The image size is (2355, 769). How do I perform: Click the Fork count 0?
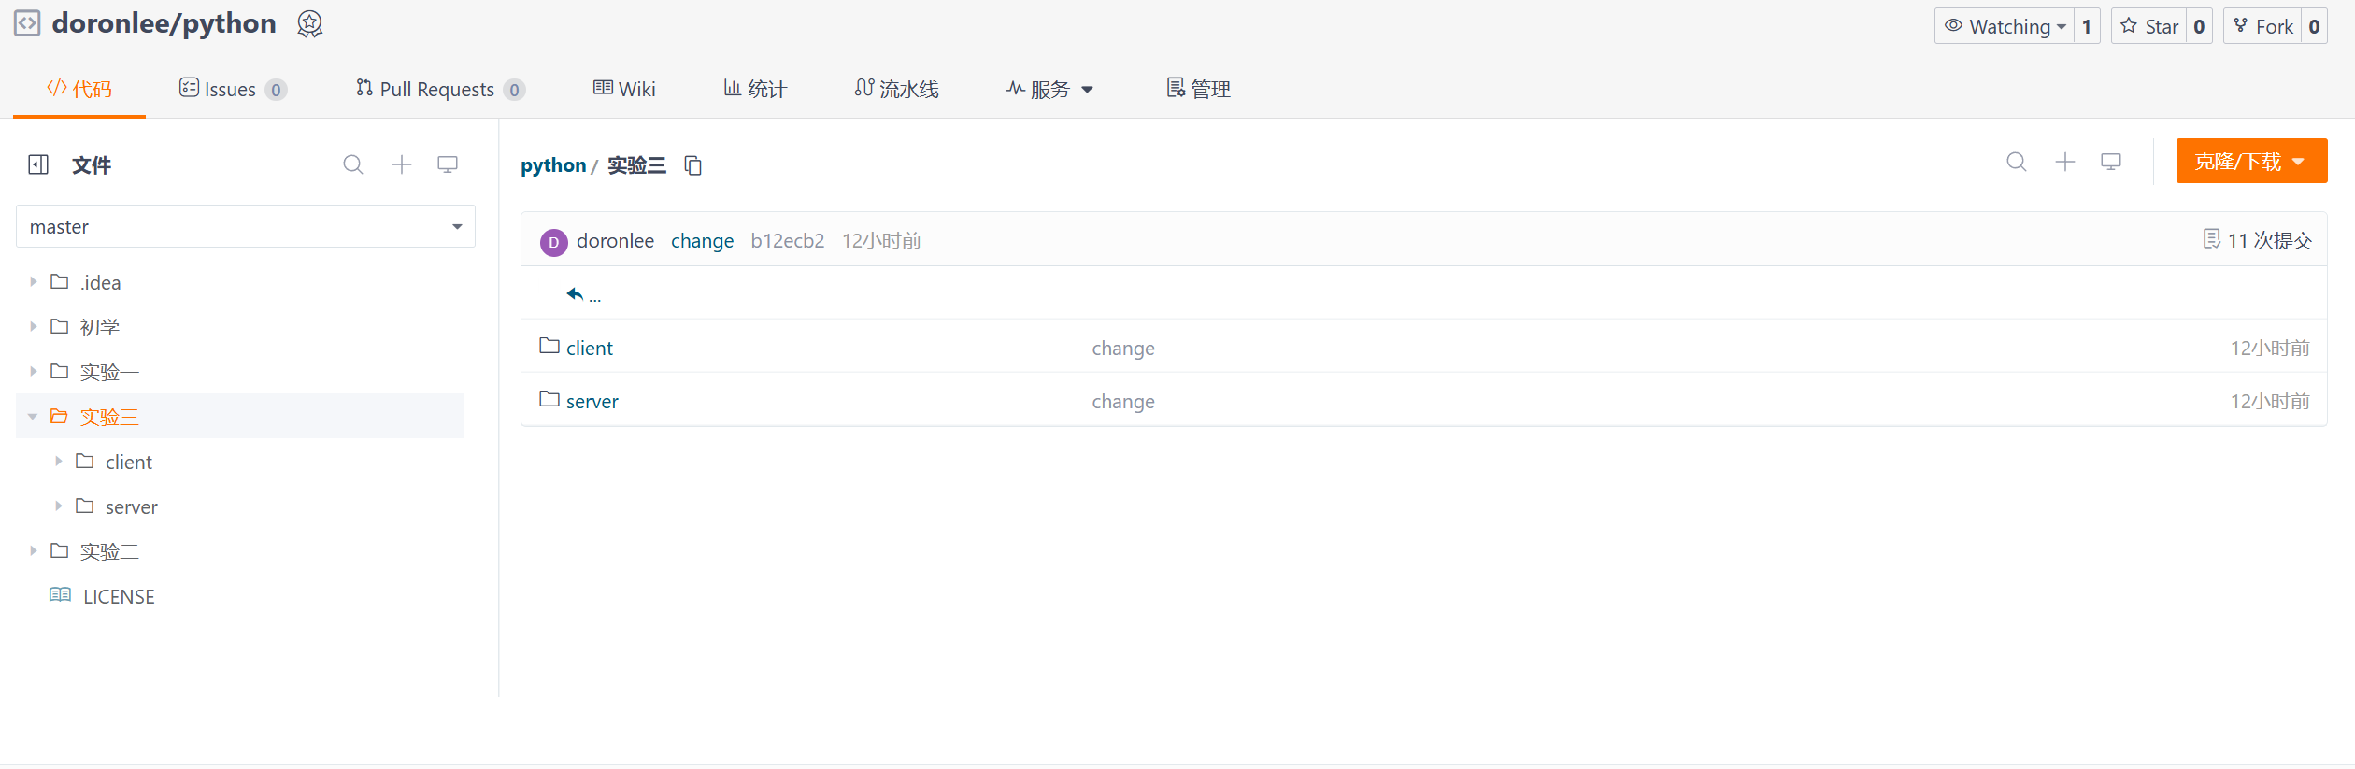pos(2314,26)
